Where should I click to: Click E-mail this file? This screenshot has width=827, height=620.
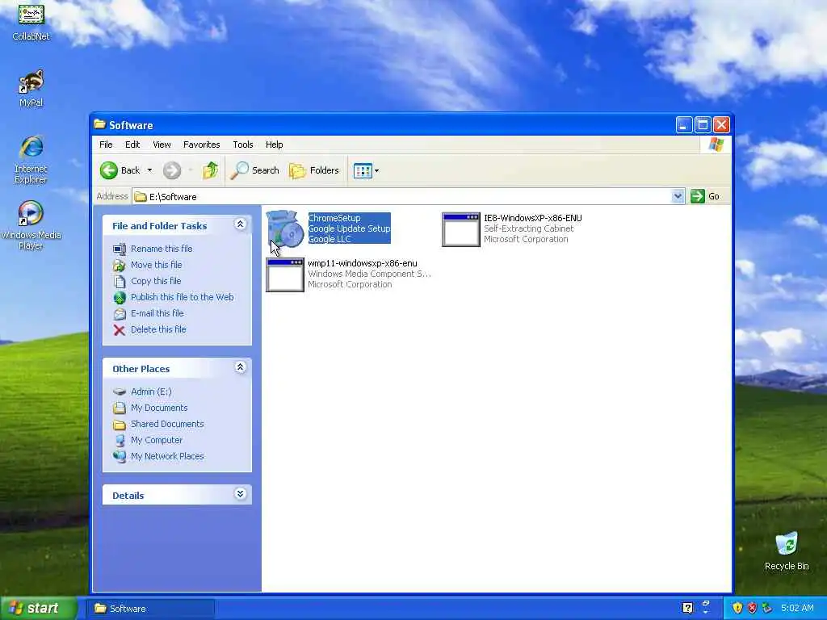pos(157,313)
